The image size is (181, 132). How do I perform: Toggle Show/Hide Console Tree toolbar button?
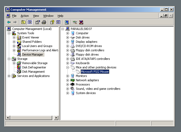coord(30,22)
